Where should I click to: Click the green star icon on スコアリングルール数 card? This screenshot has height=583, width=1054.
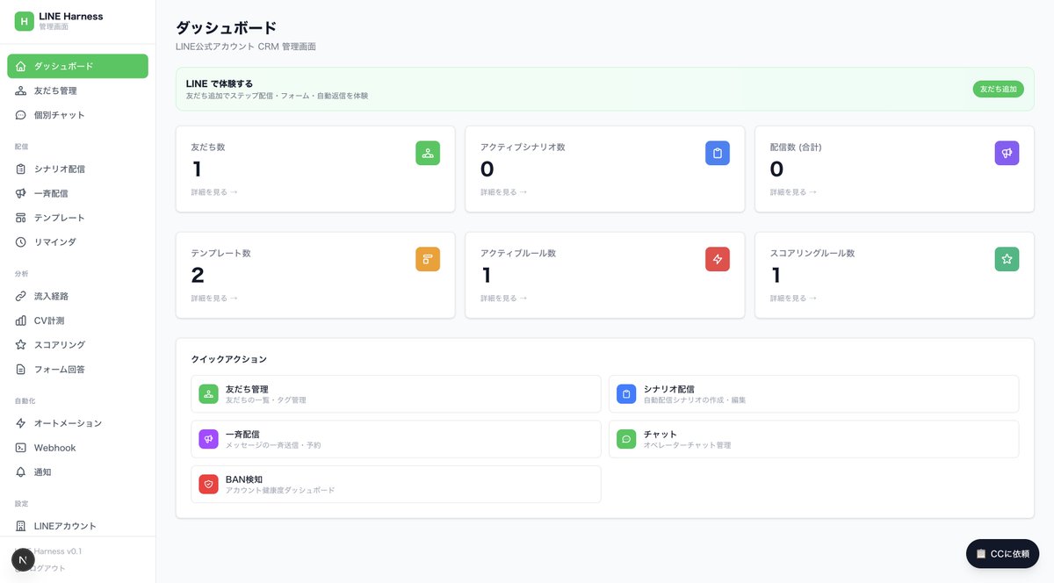tap(1007, 259)
